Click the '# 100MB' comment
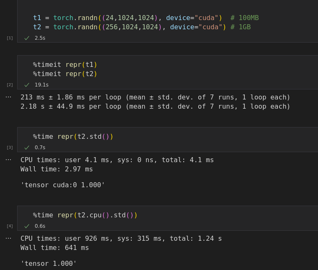Viewport: 318px width, 270px height. point(245,18)
